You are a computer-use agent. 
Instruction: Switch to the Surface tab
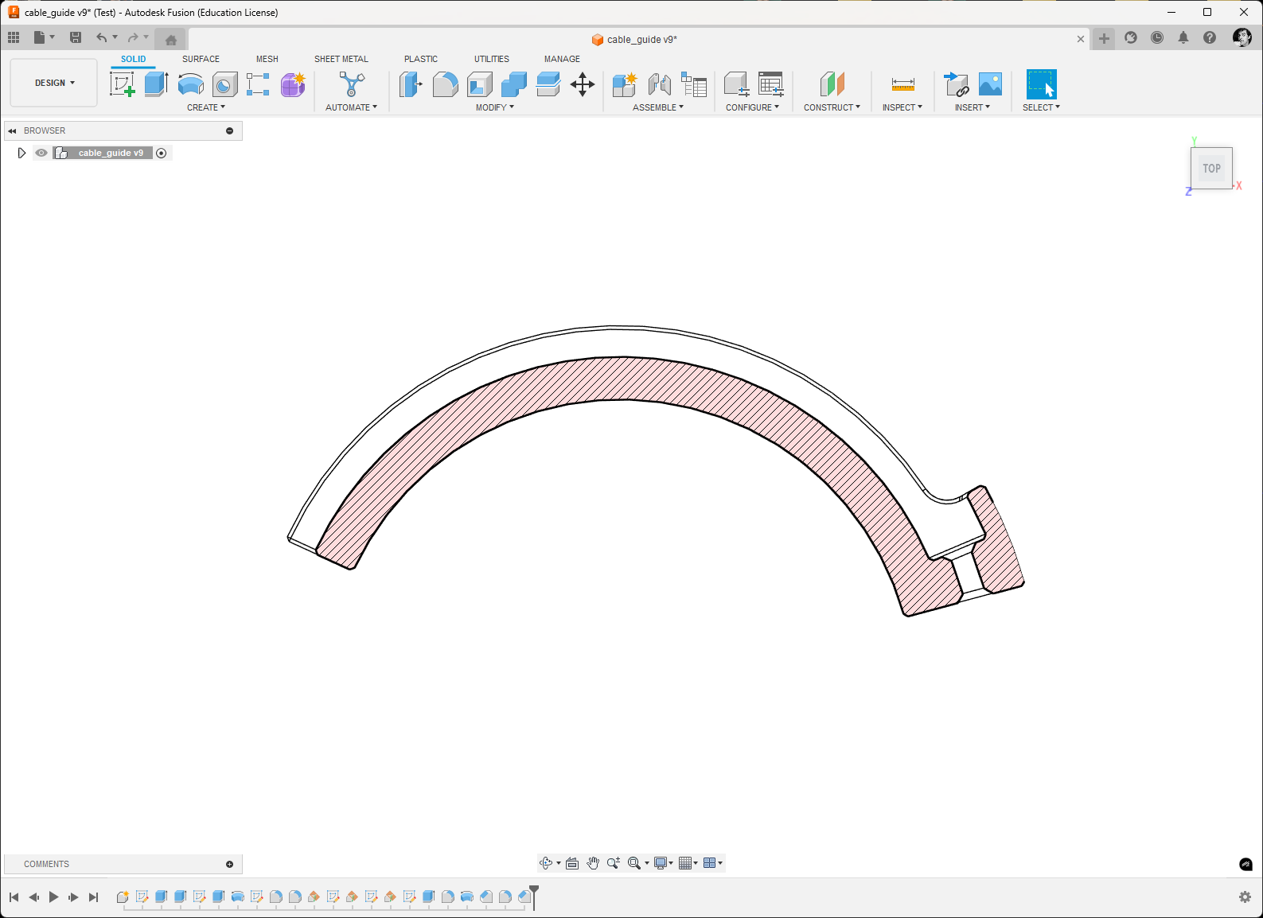point(201,59)
